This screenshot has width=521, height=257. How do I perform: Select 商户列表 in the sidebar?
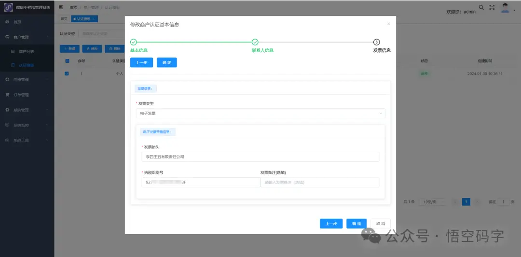coord(27,52)
